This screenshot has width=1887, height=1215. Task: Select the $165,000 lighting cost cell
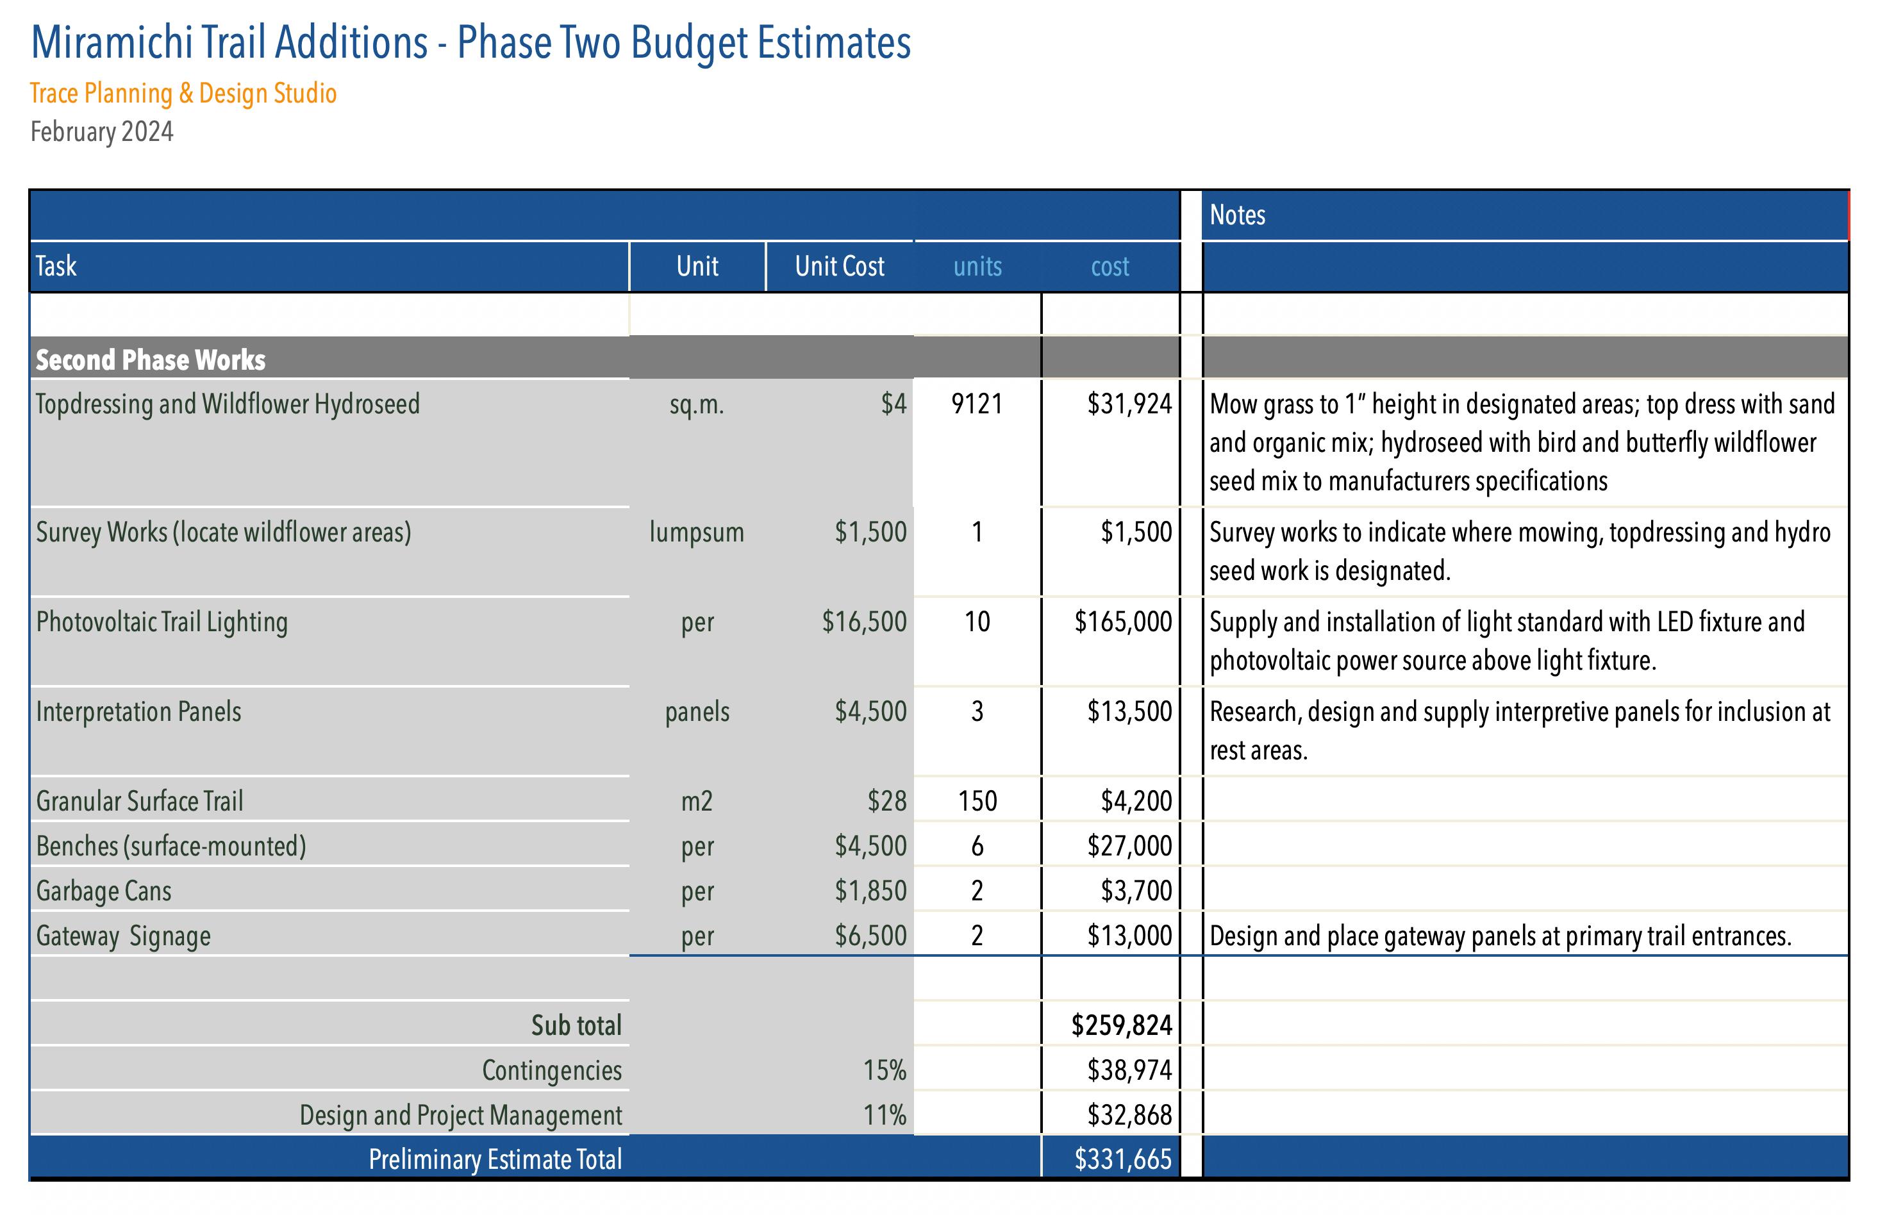click(x=1122, y=622)
